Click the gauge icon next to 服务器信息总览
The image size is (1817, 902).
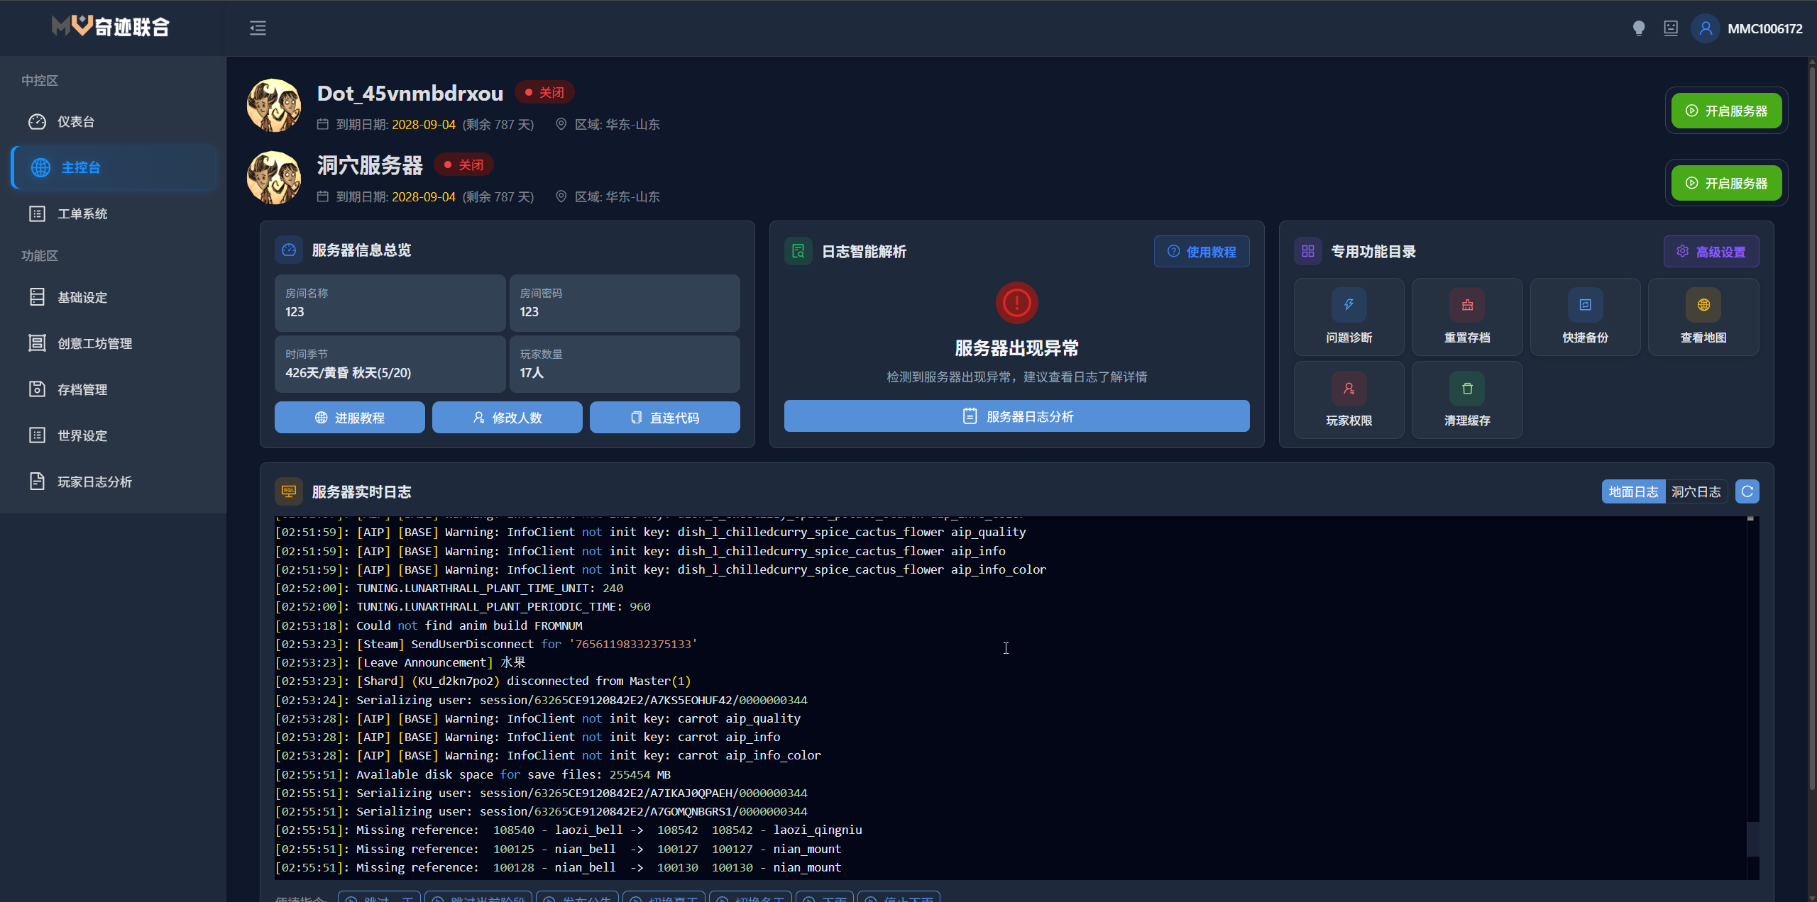click(x=289, y=250)
